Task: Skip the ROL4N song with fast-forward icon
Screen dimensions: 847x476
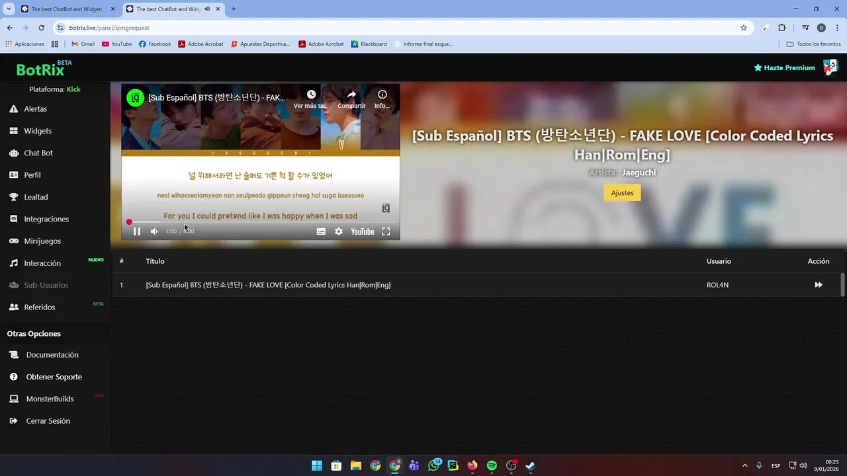Action: [x=819, y=285]
